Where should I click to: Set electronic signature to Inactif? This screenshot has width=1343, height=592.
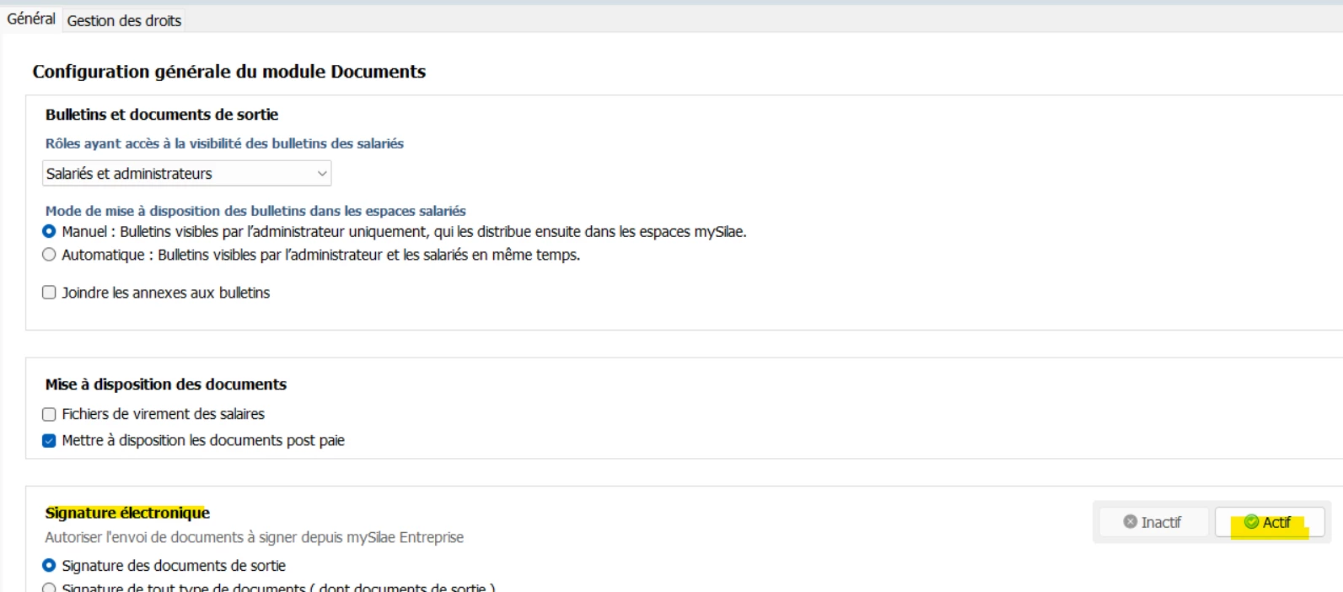pos(1153,522)
